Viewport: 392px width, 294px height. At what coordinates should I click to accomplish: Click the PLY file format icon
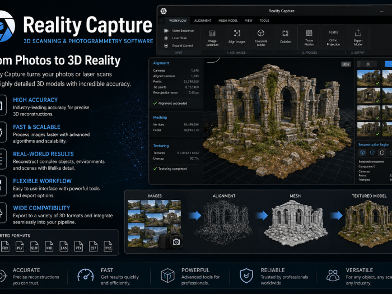coord(20,246)
